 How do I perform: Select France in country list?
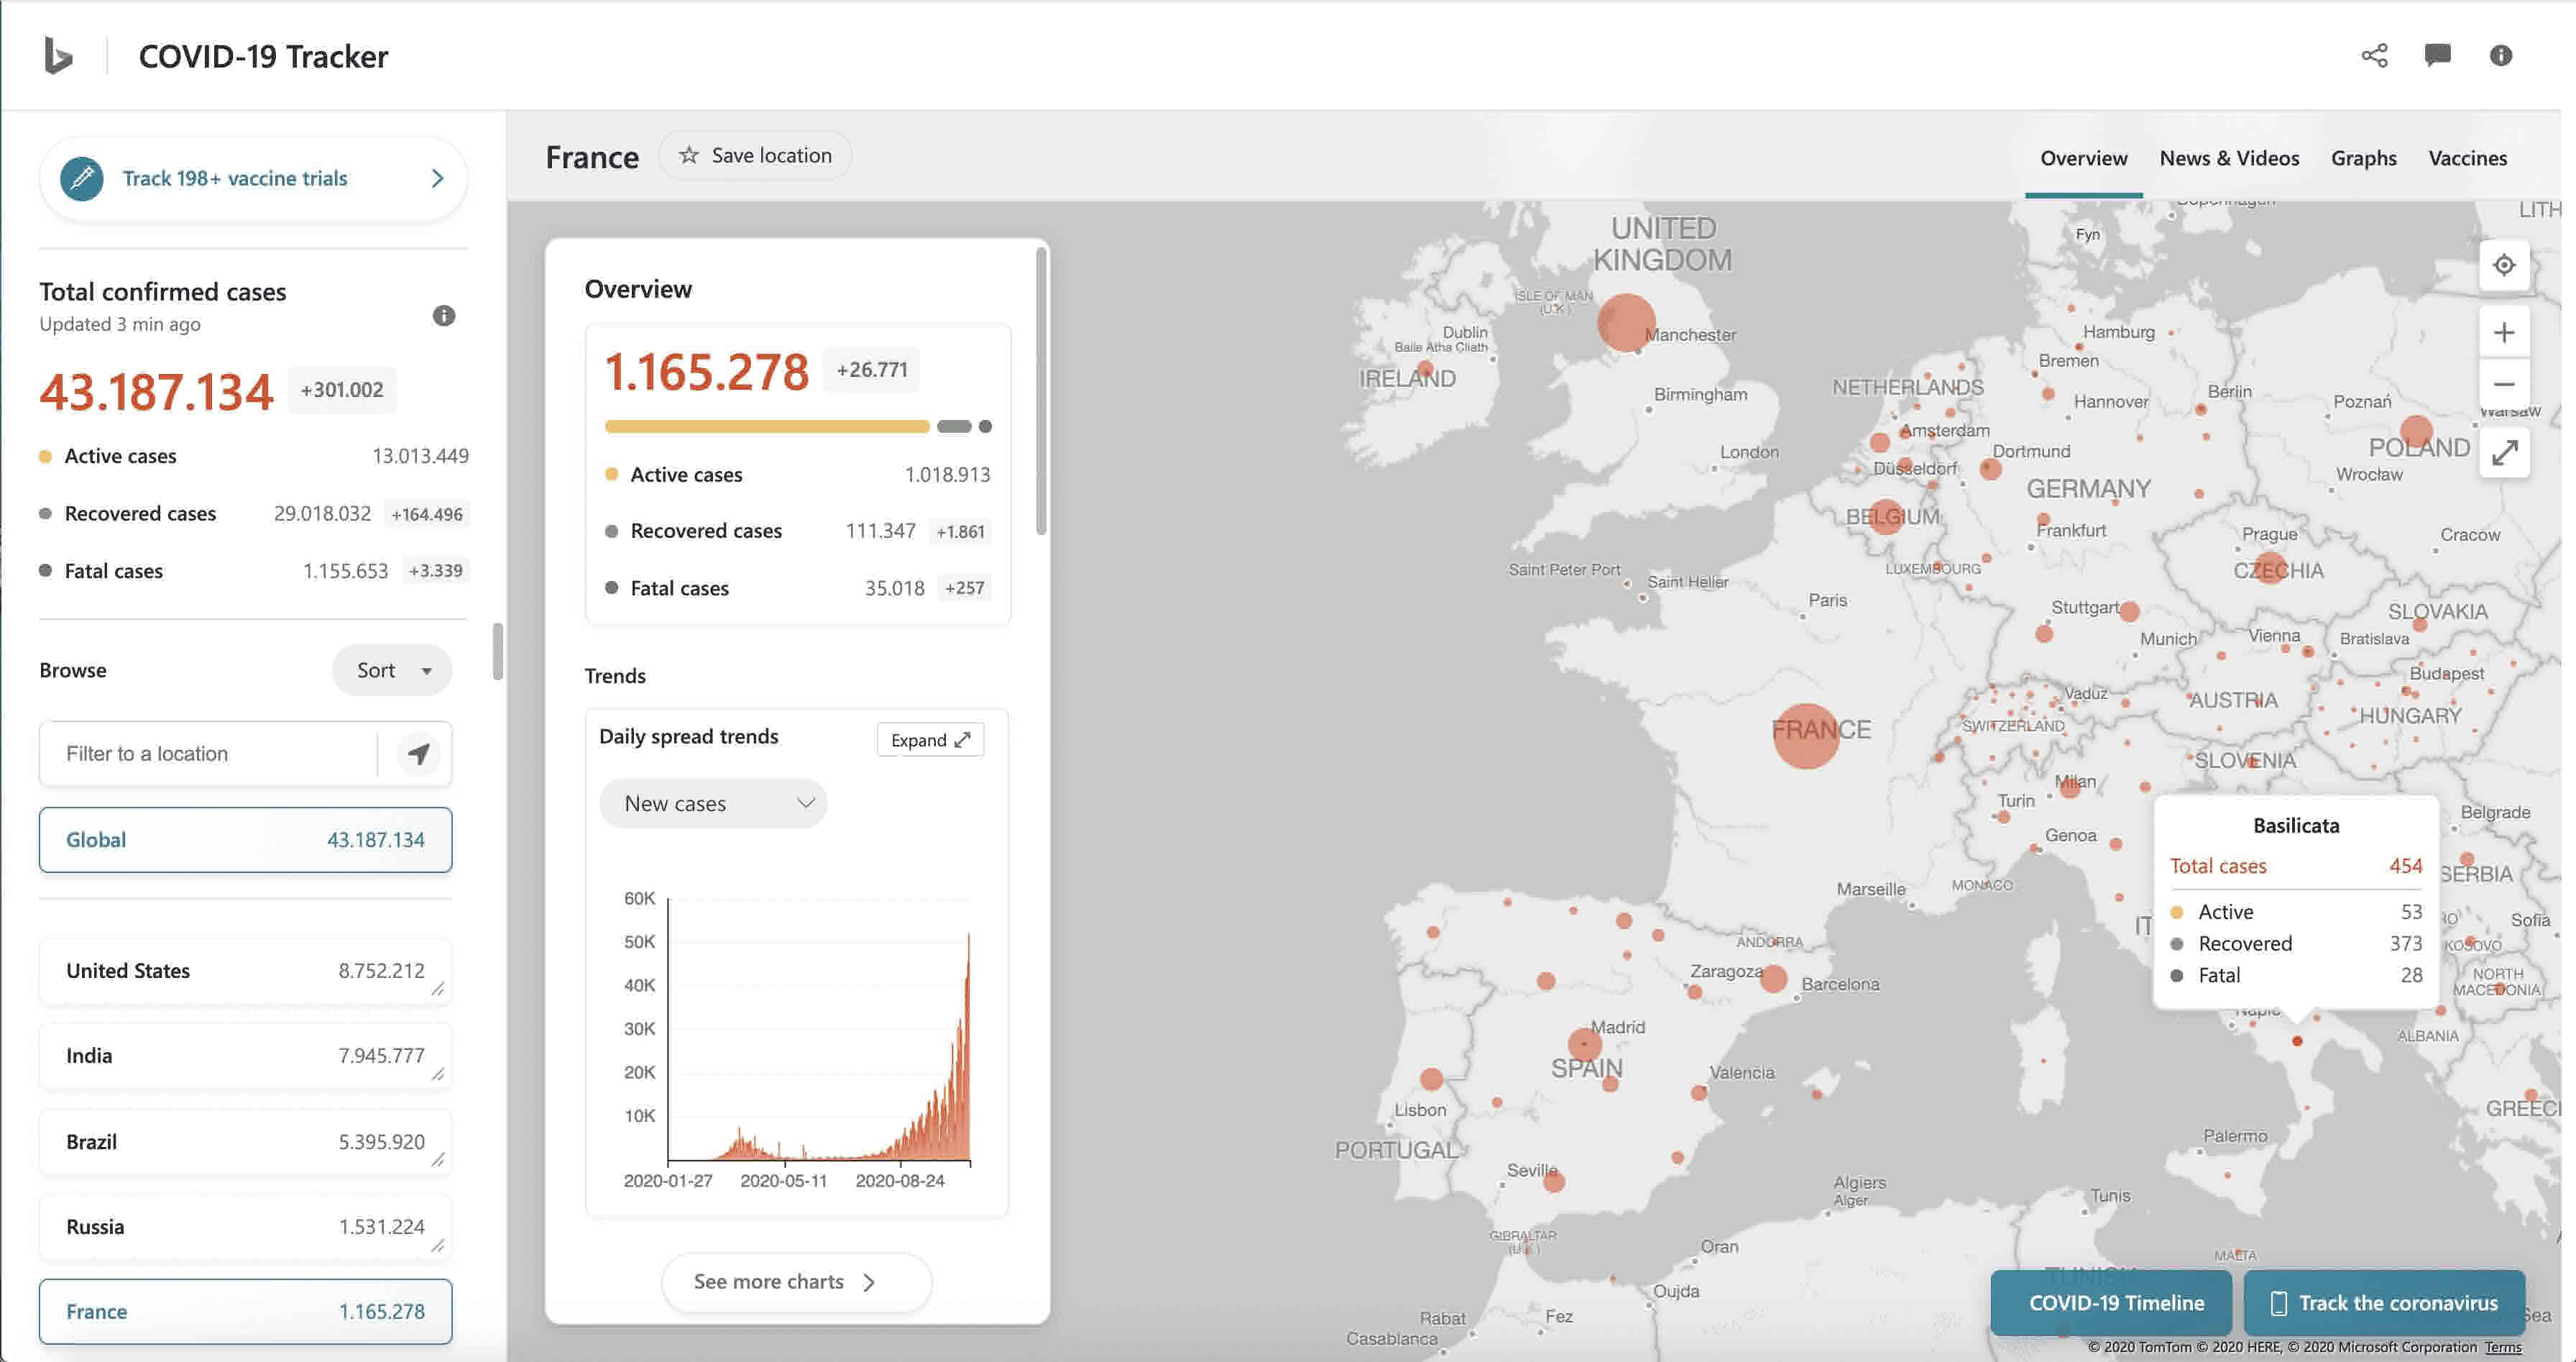246,1311
